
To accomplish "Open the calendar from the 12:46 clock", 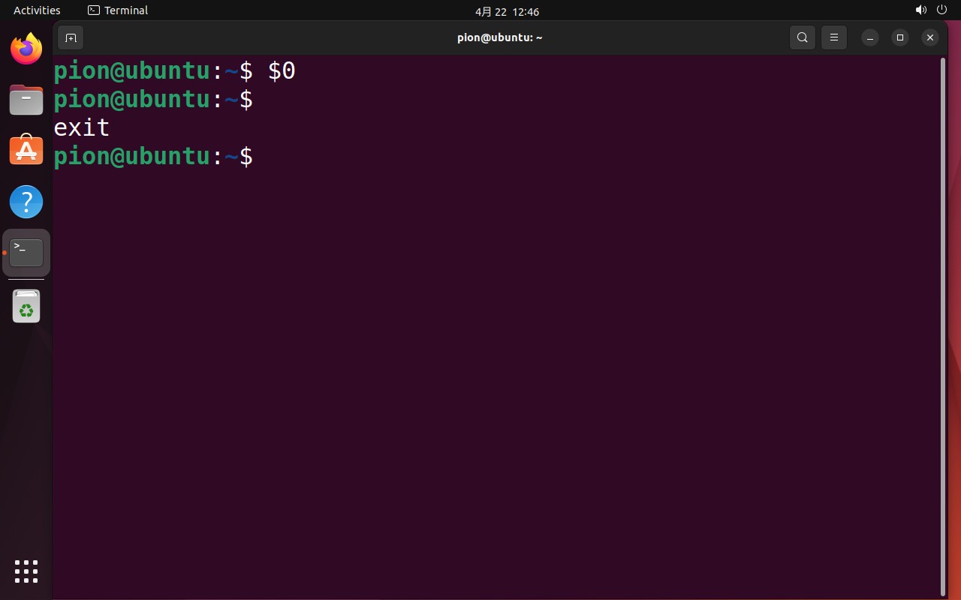I will (507, 11).
